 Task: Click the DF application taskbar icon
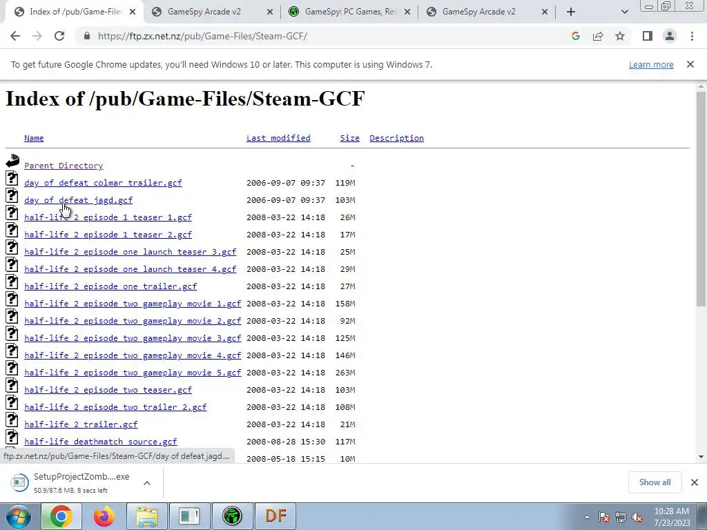click(276, 516)
